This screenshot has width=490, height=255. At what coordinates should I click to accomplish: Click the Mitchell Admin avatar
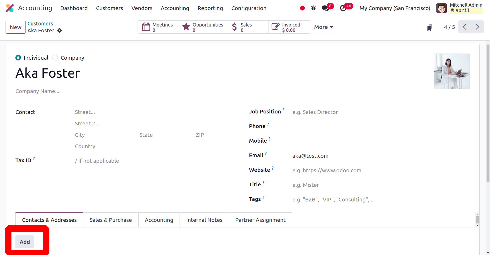pyautogui.click(x=441, y=8)
